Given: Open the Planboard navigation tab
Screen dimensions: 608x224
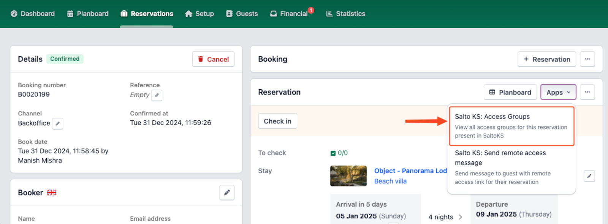Looking at the screenshot, I should [x=88, y=14].
